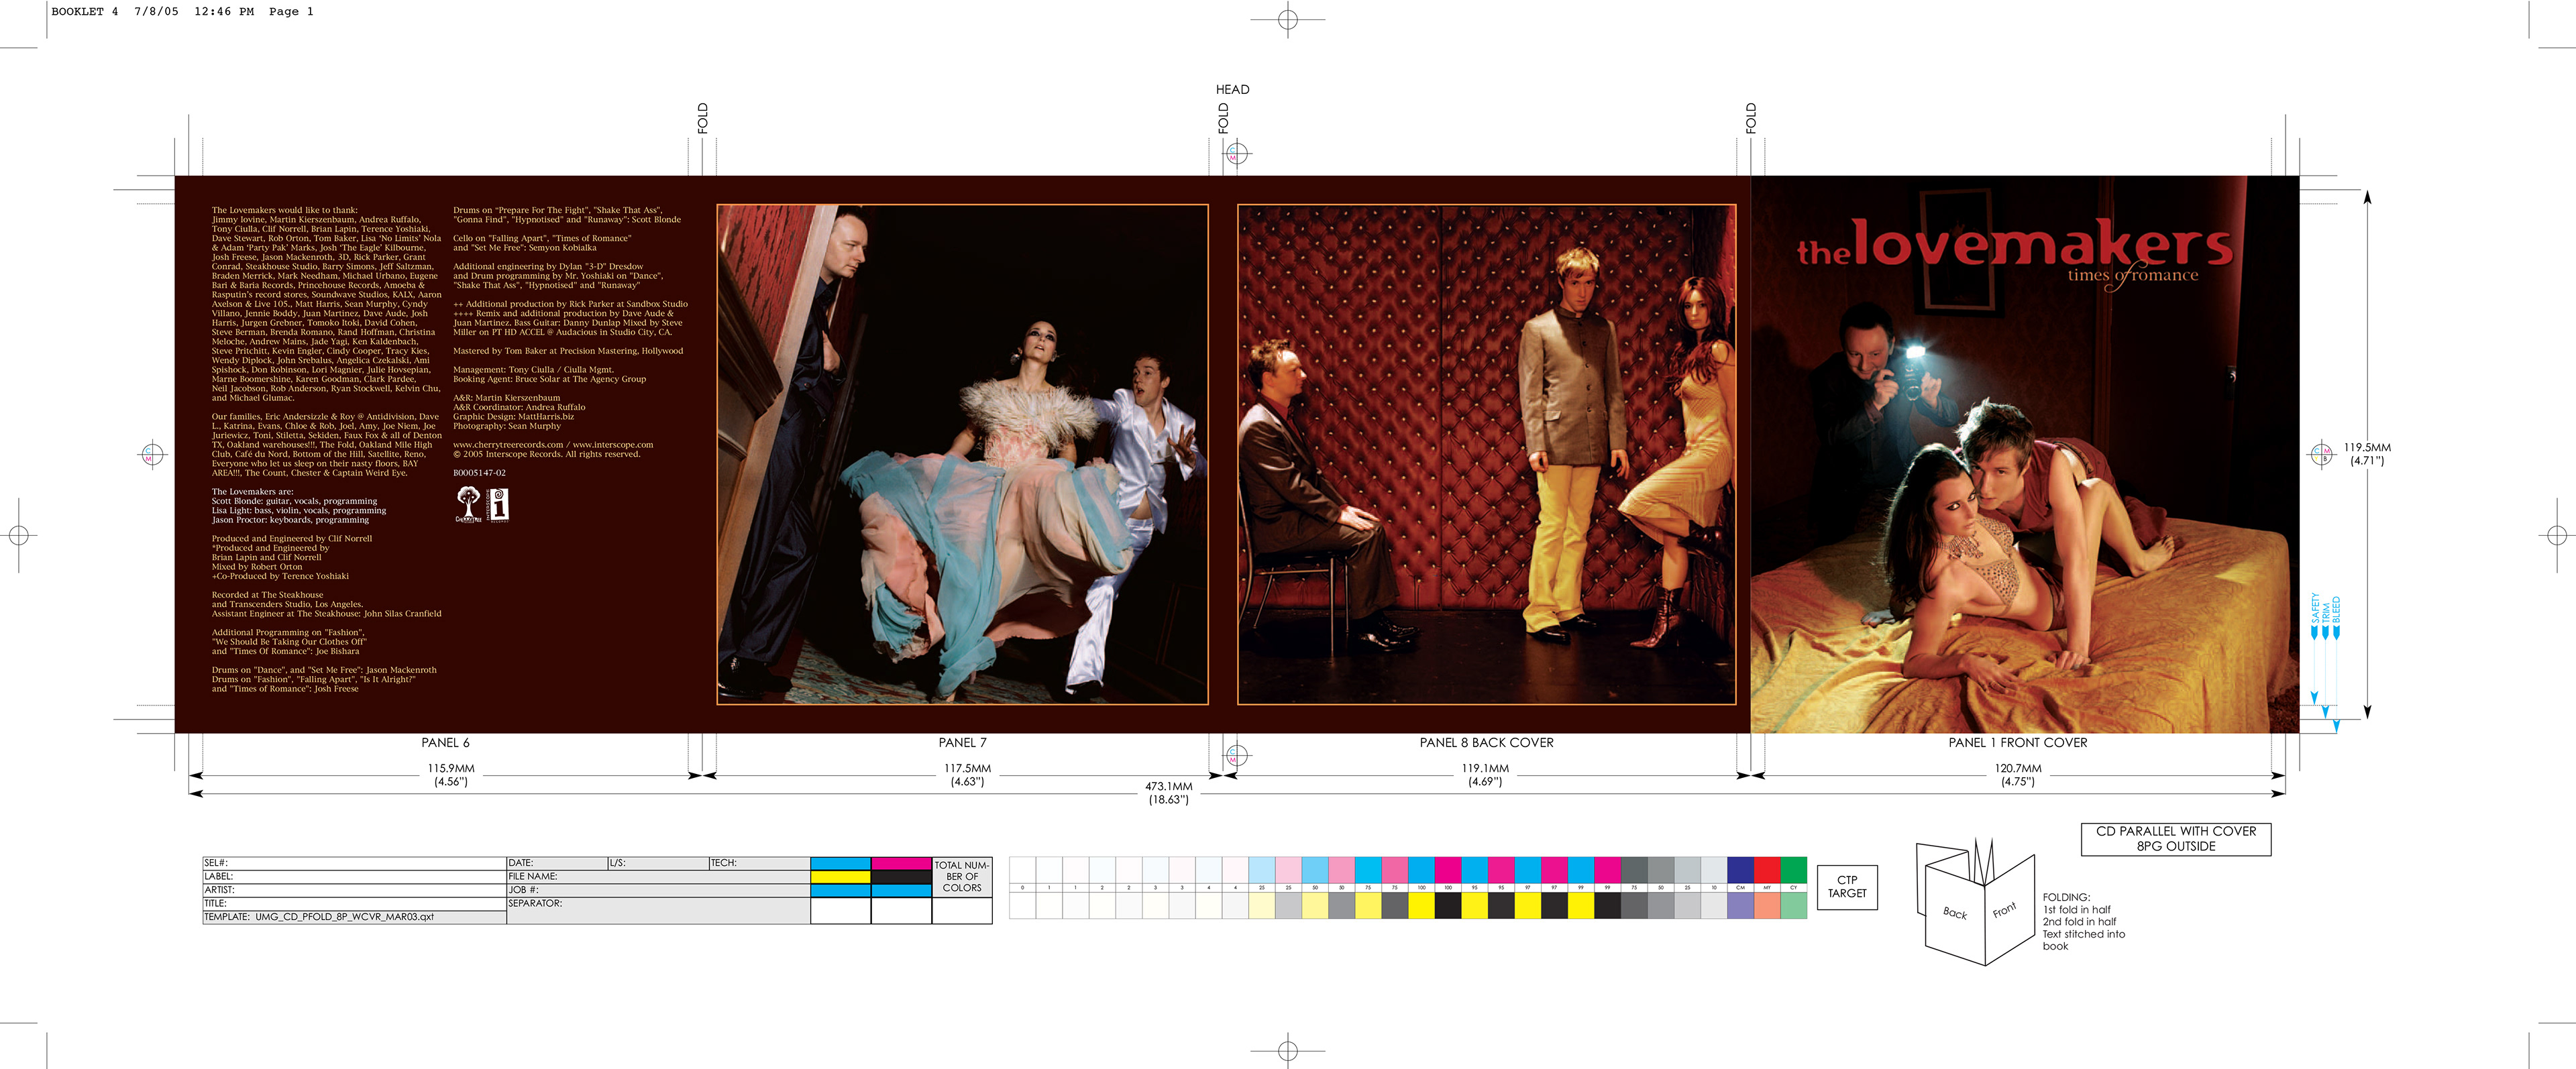This screenshot has width=2576, height=1069.
Task: Click the Panel 8 back cover photo
Action: [x=1486, y=455]
